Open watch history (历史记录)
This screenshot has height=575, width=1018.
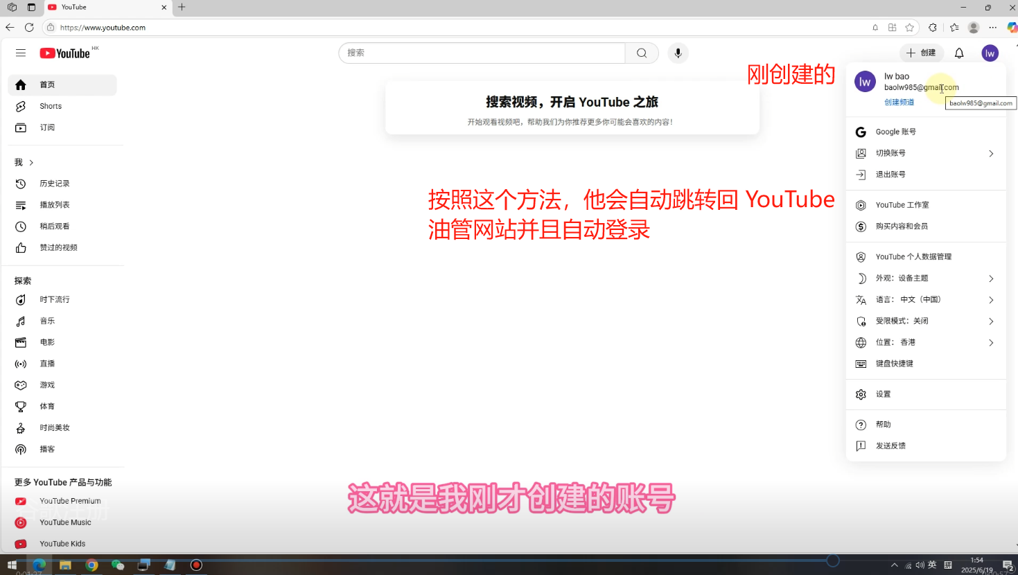54,184
